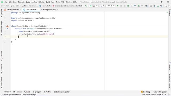This screenshot has width=171, height=96.
Task: Click the Apply Changes and Restart Activity icon
Action: [121, 6]
